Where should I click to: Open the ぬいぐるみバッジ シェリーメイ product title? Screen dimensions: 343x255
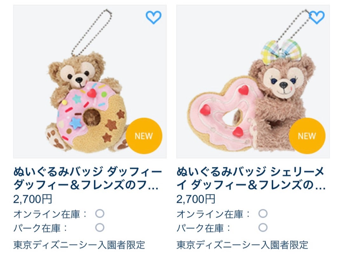[x=251, y=179]
